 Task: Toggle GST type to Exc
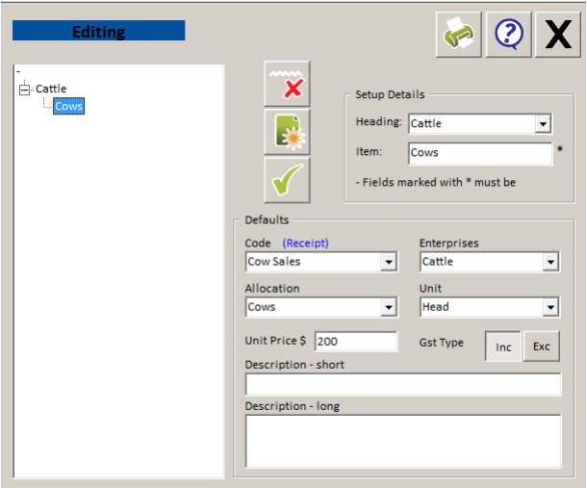(542, 347)
